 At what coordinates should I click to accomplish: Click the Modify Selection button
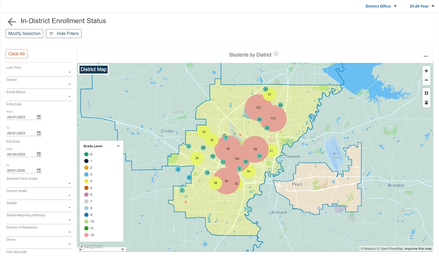[24, 34]
